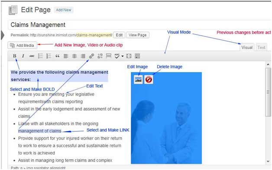Remove link with the unlink icon
Viewport: 272px width, 170px height.
coord(100,56)
